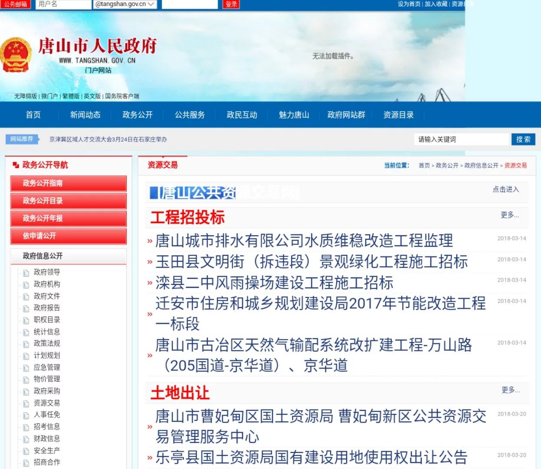Image resolution: width=541 pixels, height=469 pixels.
Task: Click document icon beside 政府文件
Action: (26, 297)
